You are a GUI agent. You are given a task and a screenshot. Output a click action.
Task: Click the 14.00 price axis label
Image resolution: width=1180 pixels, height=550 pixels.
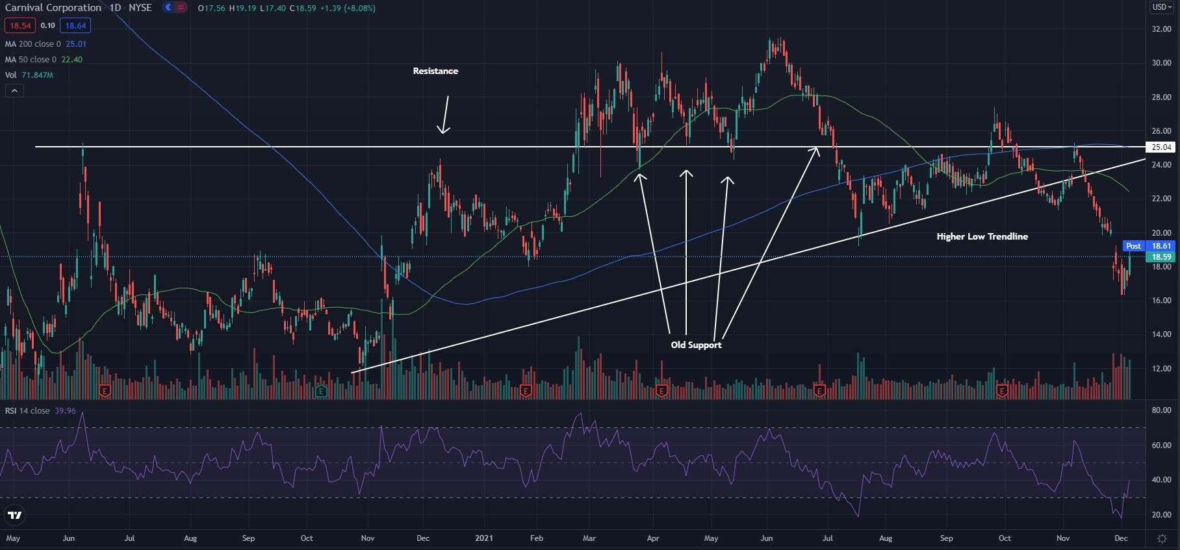pyautogui.click(x=1161, y=334)
